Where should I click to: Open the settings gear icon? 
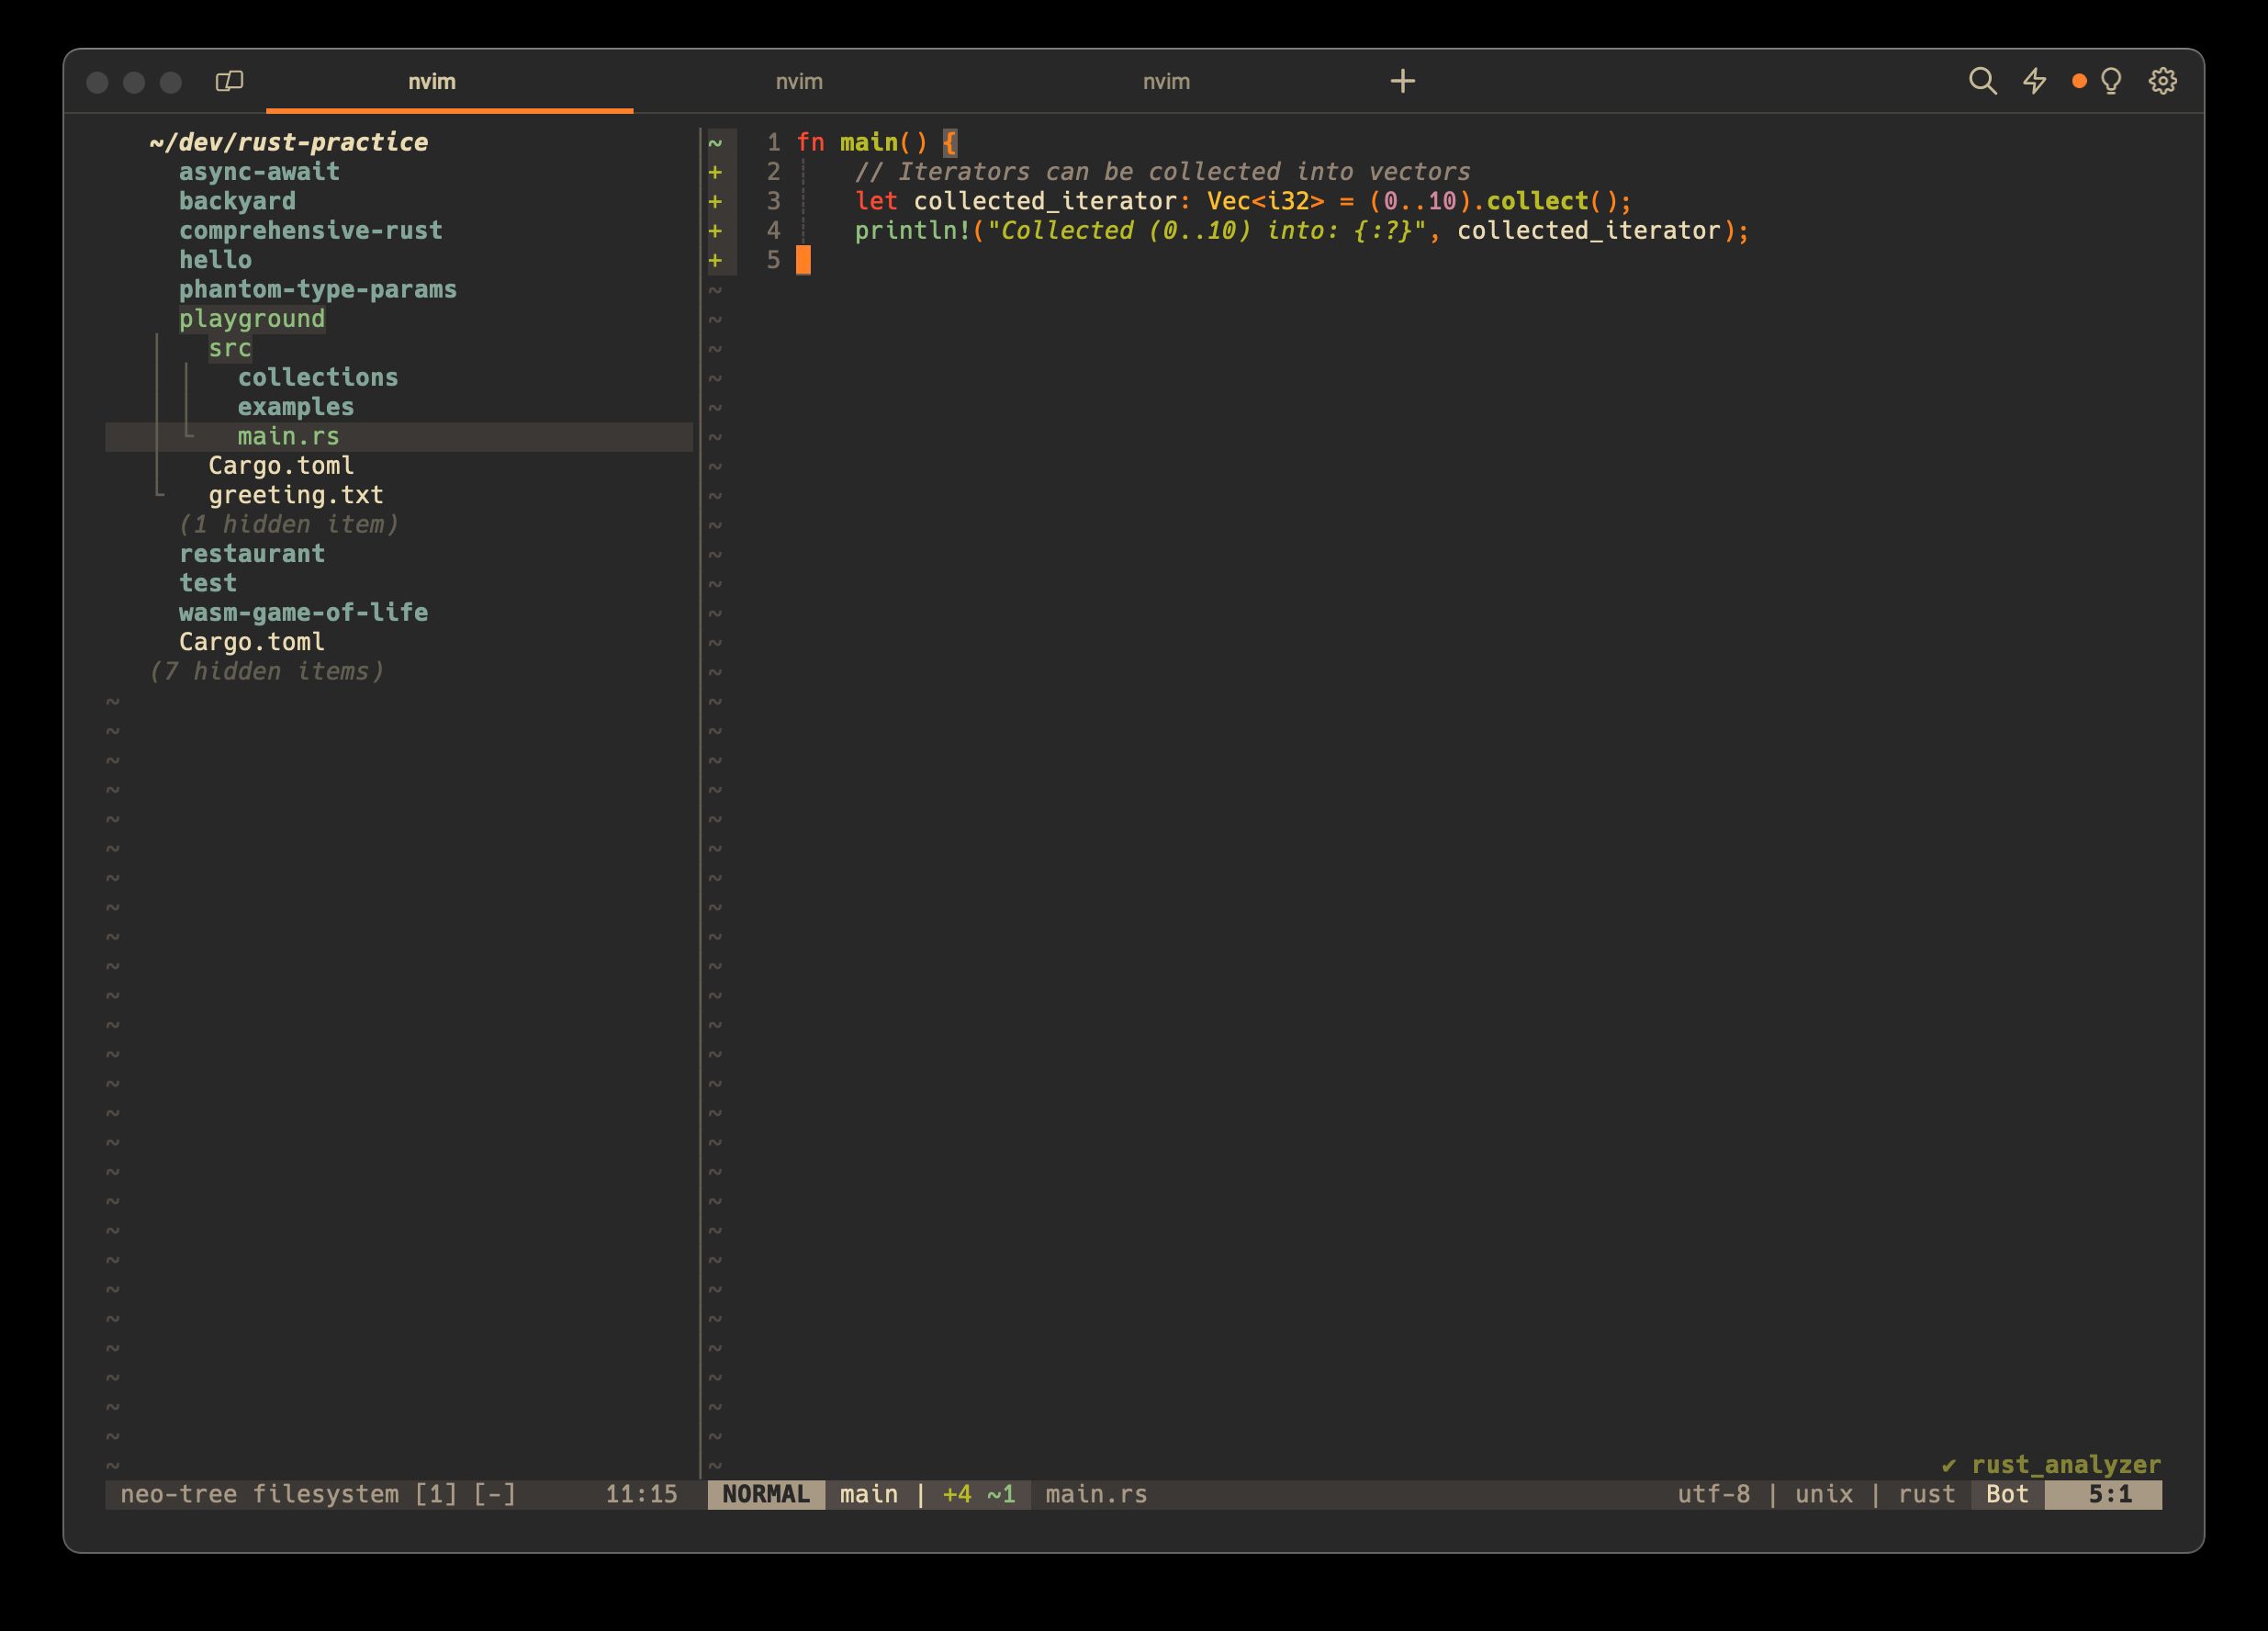[2163, 81]
